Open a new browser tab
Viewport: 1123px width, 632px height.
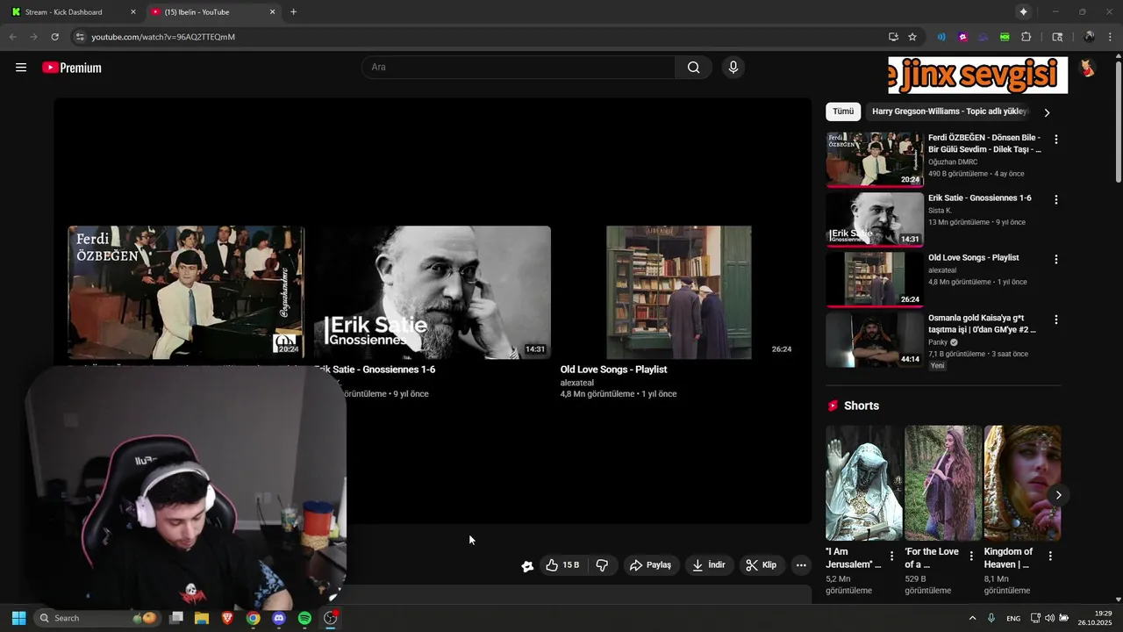293,12
